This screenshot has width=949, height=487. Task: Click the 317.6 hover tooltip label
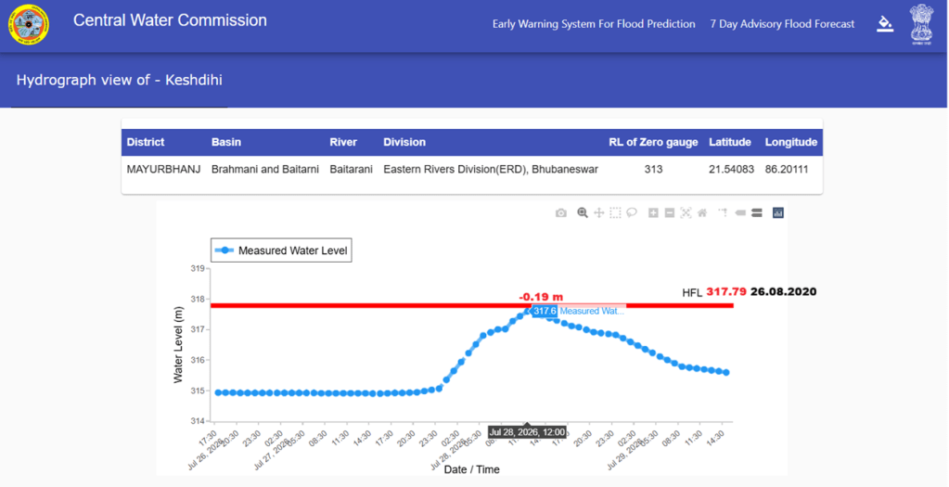(x=545, y=311)
